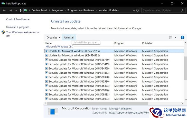
Task: Click the horizontal scrollbar right arrow
Action: pyautogui.click(x=182, y=103)
